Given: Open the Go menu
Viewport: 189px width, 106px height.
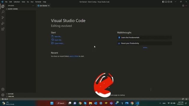Looking at the screenshot, I should [28, 2].
